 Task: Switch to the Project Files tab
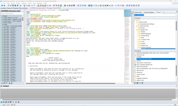(x=138, y=12)
